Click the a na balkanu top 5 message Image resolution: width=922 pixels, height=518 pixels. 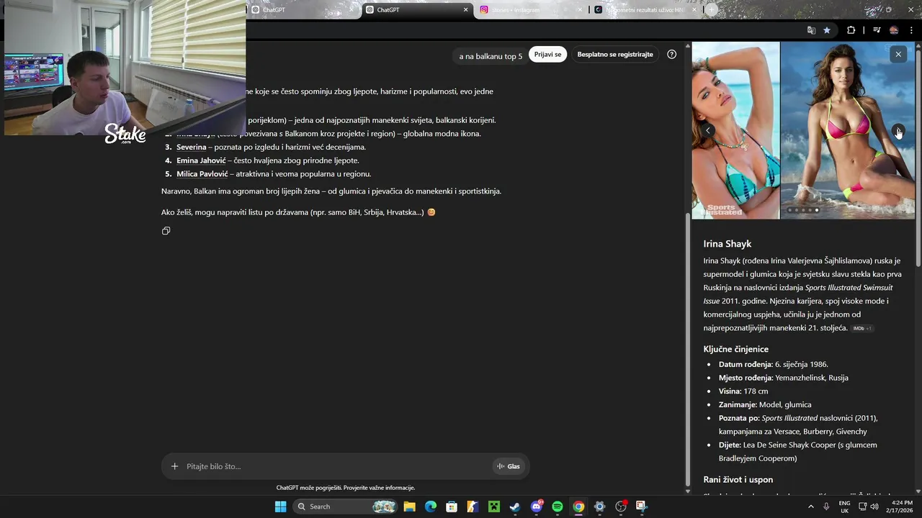491,56
